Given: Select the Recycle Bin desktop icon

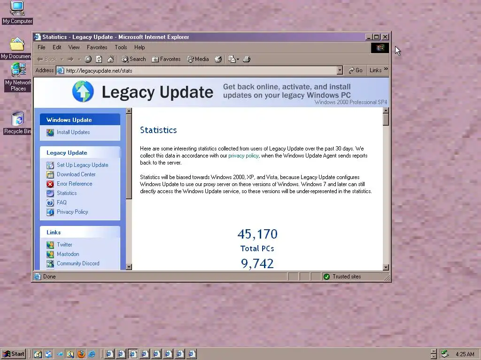Looking at the screenshot, I should 17,123.
